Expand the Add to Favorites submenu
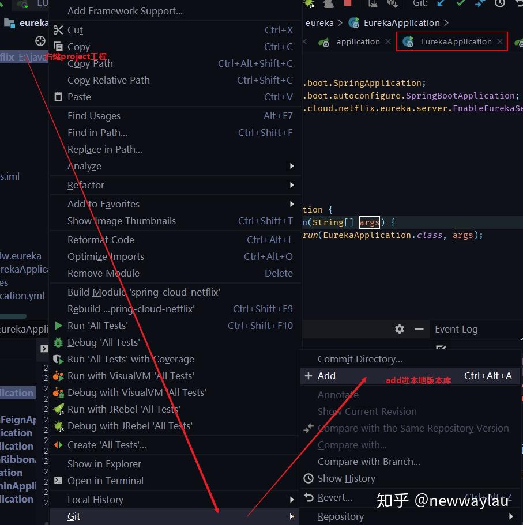Screen dimensions: 523x525 [175, 204]
